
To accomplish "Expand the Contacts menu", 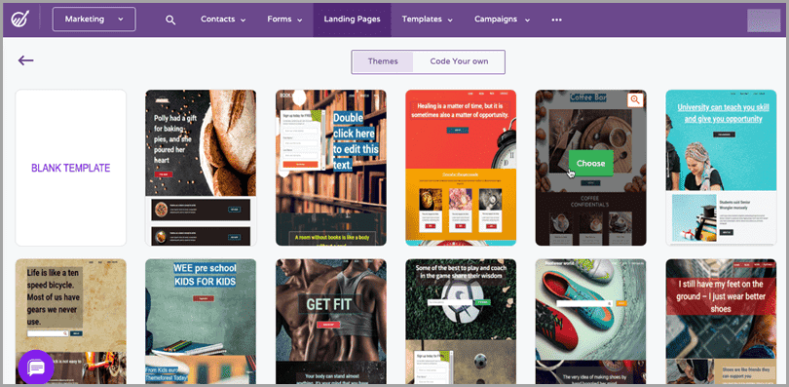I will click(x=223, y=19).
